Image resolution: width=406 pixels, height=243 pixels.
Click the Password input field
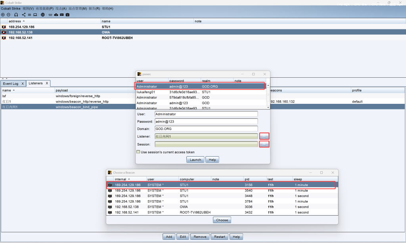(206, 121)
